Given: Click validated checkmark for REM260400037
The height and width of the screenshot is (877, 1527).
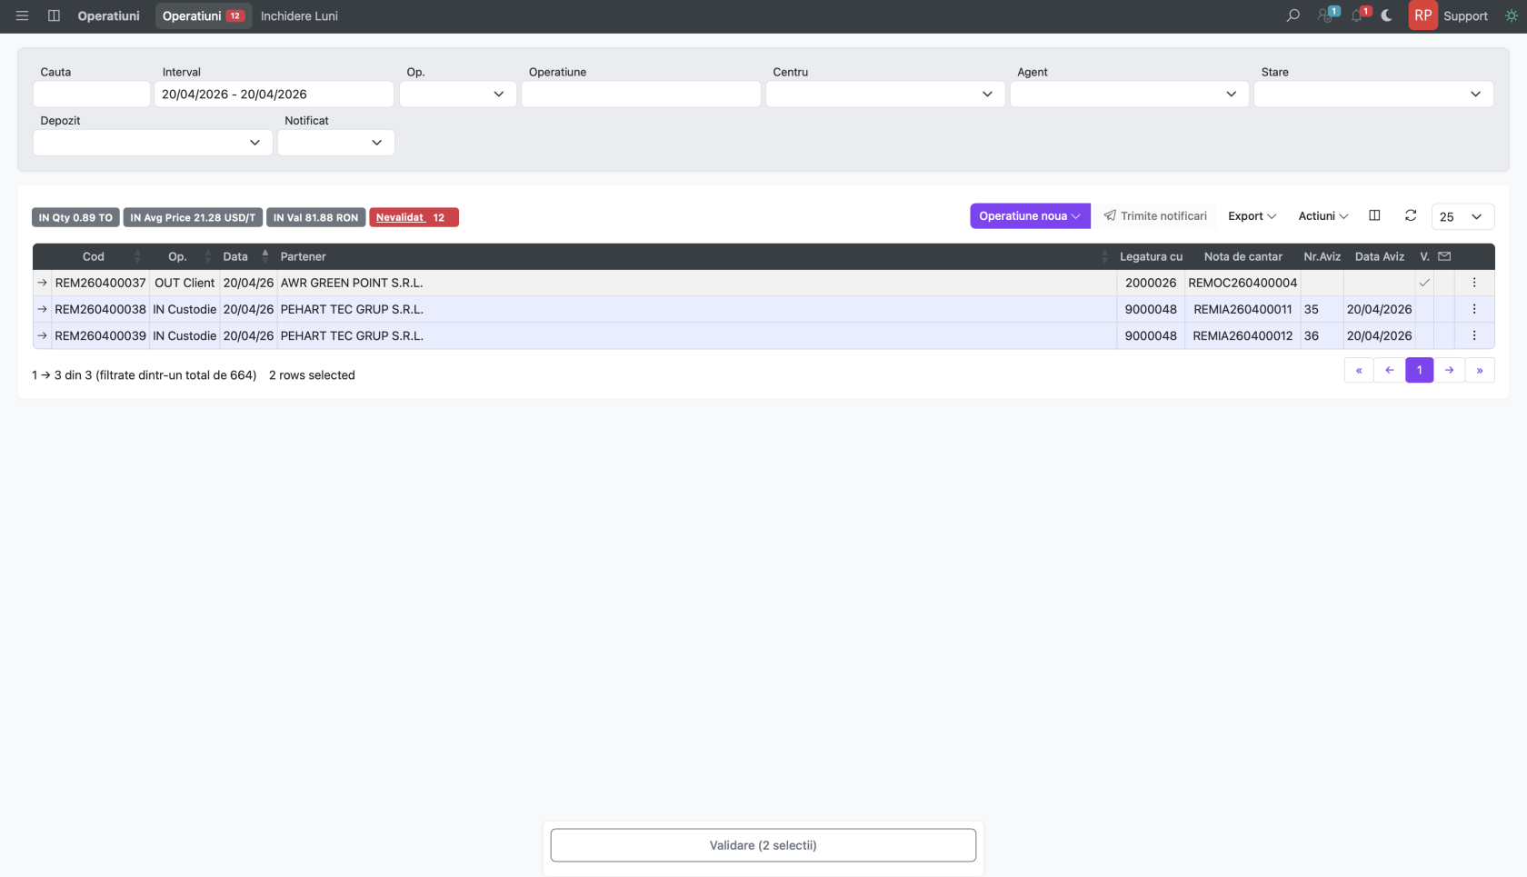Looking at the screenshot, I should click(1424, 283).
